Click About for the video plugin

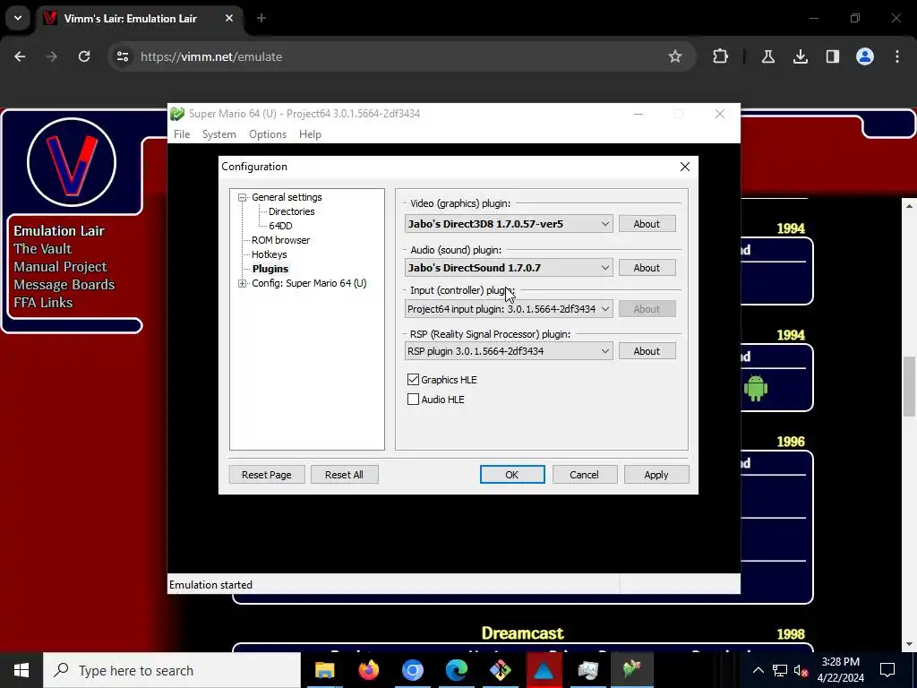pyautogui.click(x=647, y=224)
